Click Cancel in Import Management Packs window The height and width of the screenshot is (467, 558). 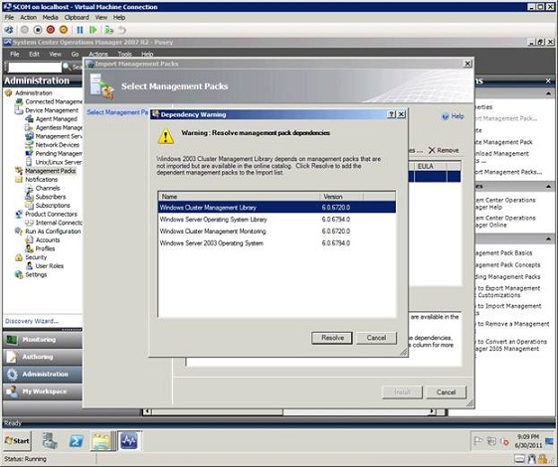(446, 392)
